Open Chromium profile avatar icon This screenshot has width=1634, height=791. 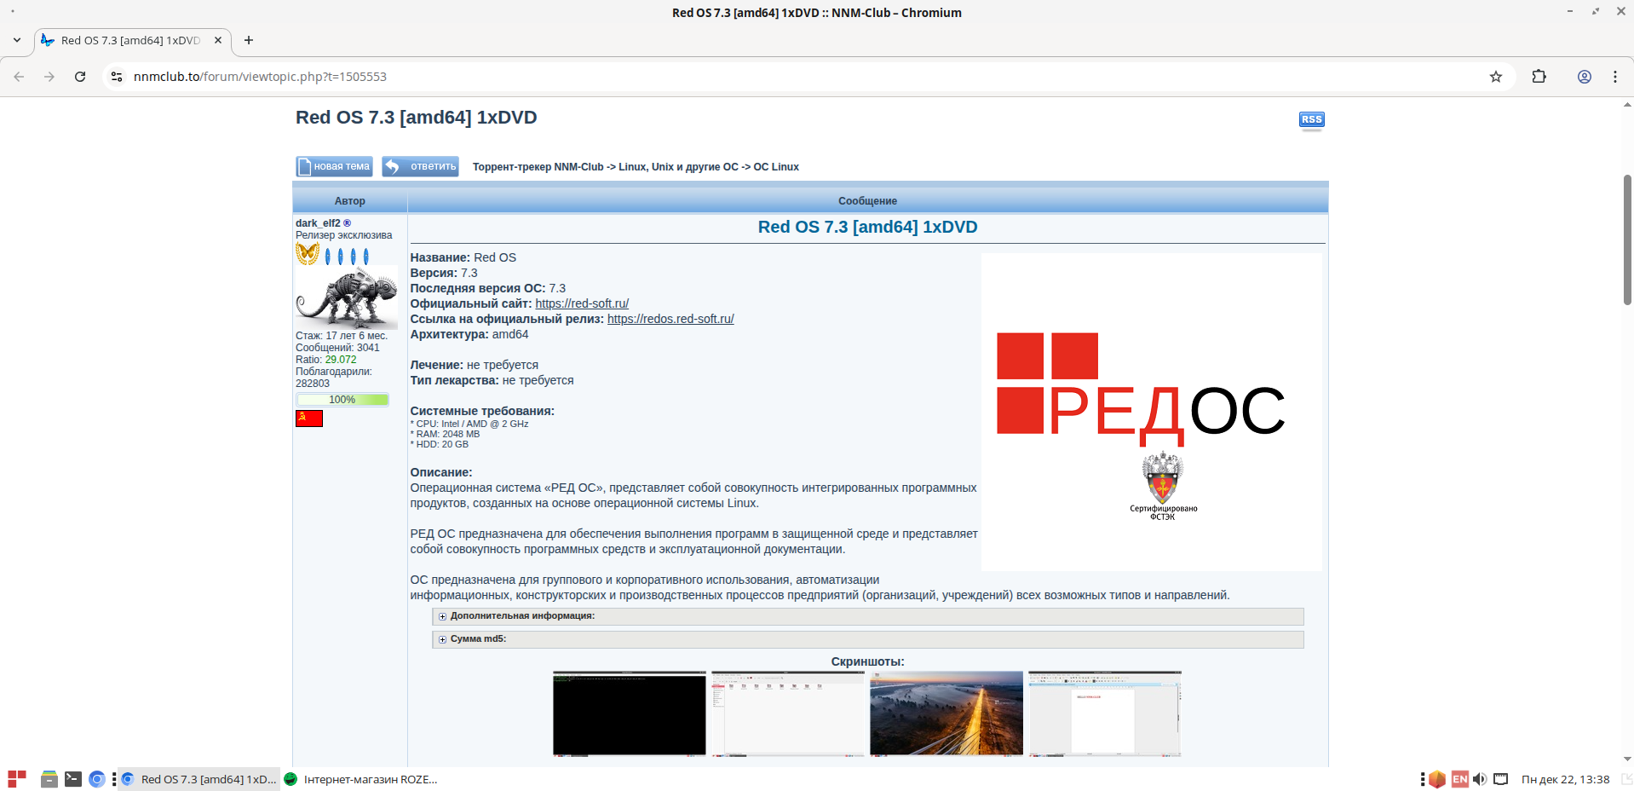[1584, 77]
